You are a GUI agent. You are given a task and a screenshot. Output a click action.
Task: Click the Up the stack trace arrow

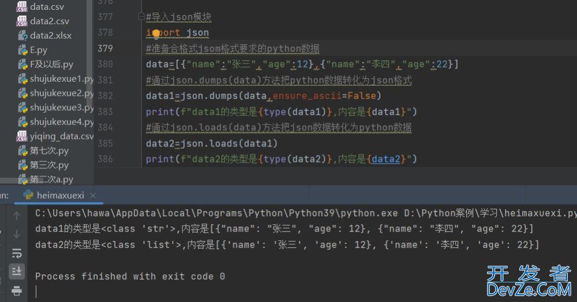(17, 216)
